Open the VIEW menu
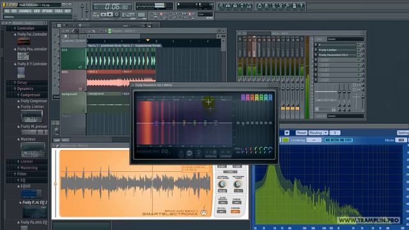The image size is (409, 230). 37,11
